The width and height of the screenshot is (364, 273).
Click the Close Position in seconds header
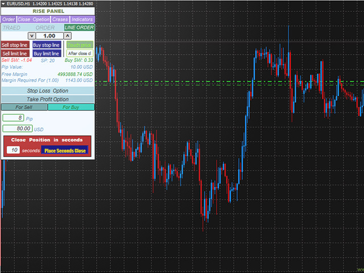(47, 140)
